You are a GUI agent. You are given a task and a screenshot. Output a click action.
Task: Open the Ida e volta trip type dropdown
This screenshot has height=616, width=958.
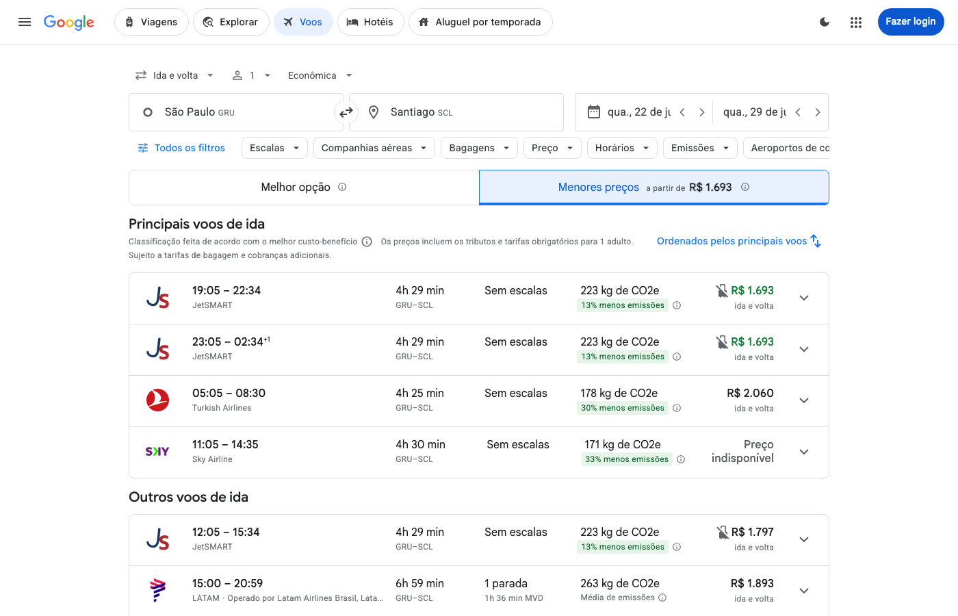click(x=174, y=75)
